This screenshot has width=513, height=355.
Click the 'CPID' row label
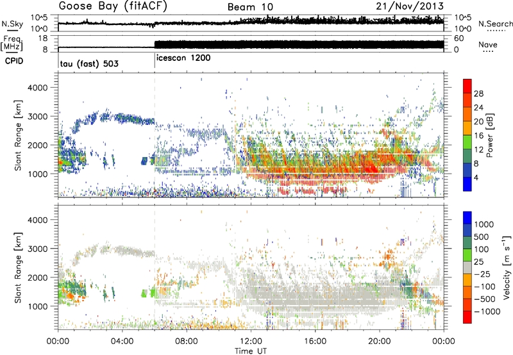pyautogui.click(x=14, y=61)
